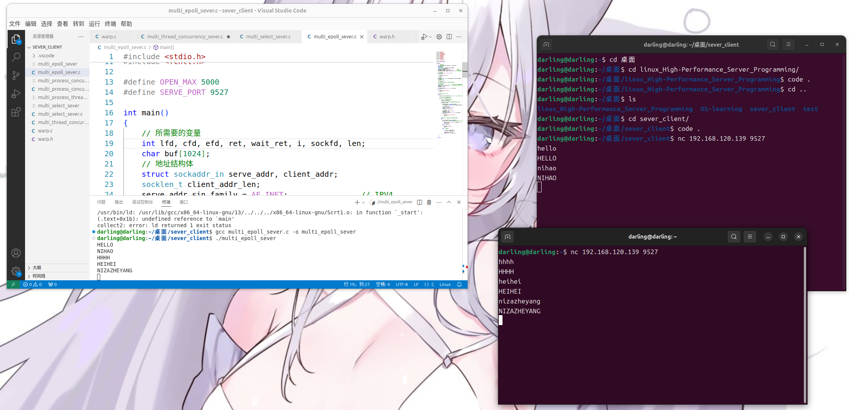Open notifications bell in status bar

(x=459, y=284)
